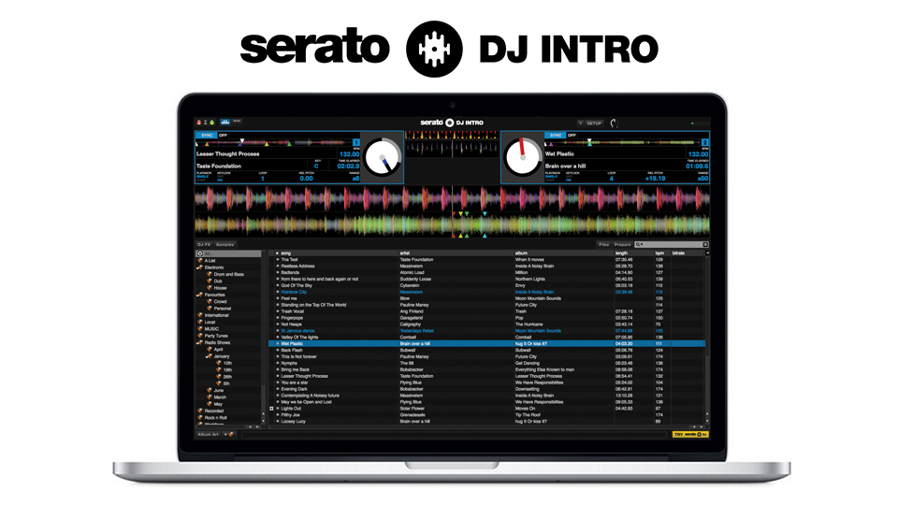Image resolution: width=898 pixels, height=505 pixels.
Task: Collapse the Radio Shows crate folder
Action: pyautogui.click(x=199, y=342)
